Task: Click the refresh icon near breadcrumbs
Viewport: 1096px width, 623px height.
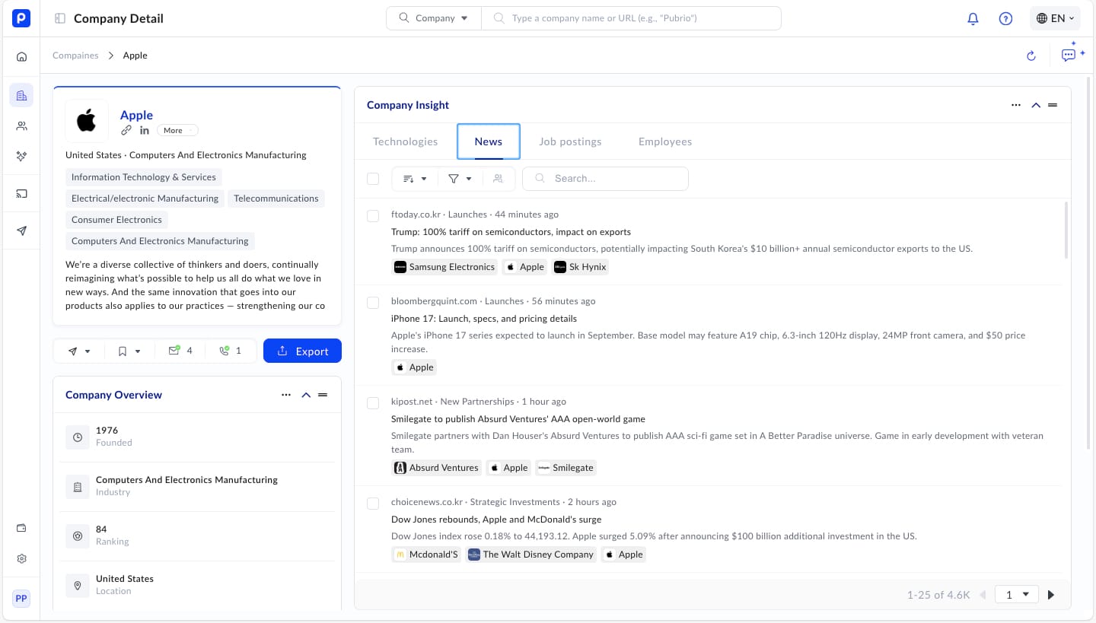Action: click(1031, 56)
